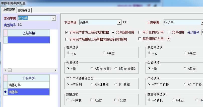203x107 pixels.
Task: Select 销售订单 row in 下级单据 list
Action: 29,85
